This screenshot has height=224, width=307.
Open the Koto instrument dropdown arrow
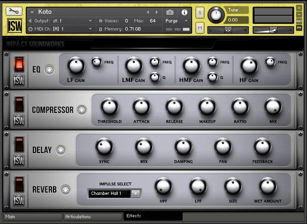pyautogui.click(x=32, y=12)
